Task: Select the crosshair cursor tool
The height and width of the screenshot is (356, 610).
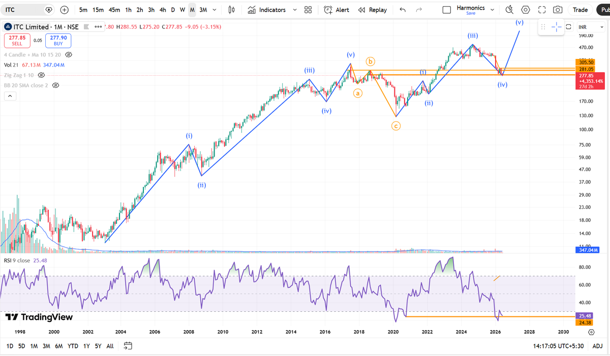Action: (x=557, y=27)
